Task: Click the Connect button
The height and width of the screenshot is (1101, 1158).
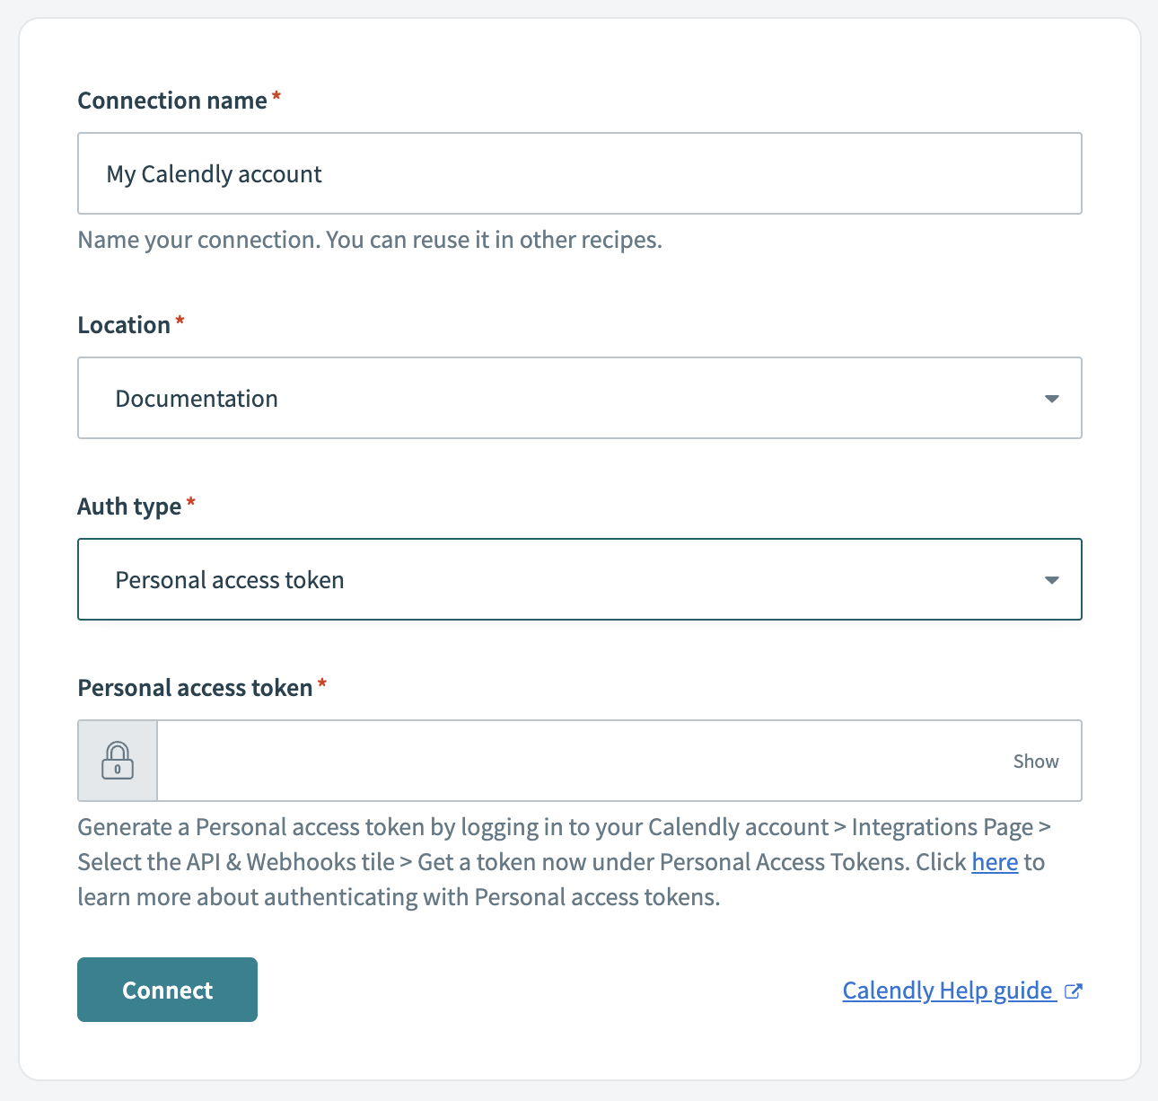Action: [x=167, y=990]
